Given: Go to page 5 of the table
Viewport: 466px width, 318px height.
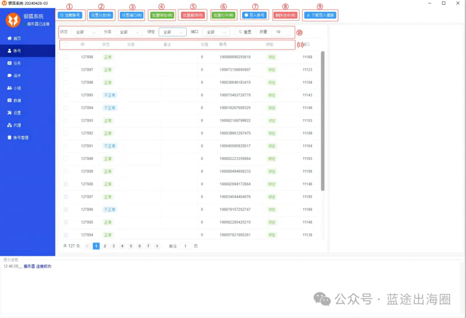Looking at the screenshot, I should 131,246.
